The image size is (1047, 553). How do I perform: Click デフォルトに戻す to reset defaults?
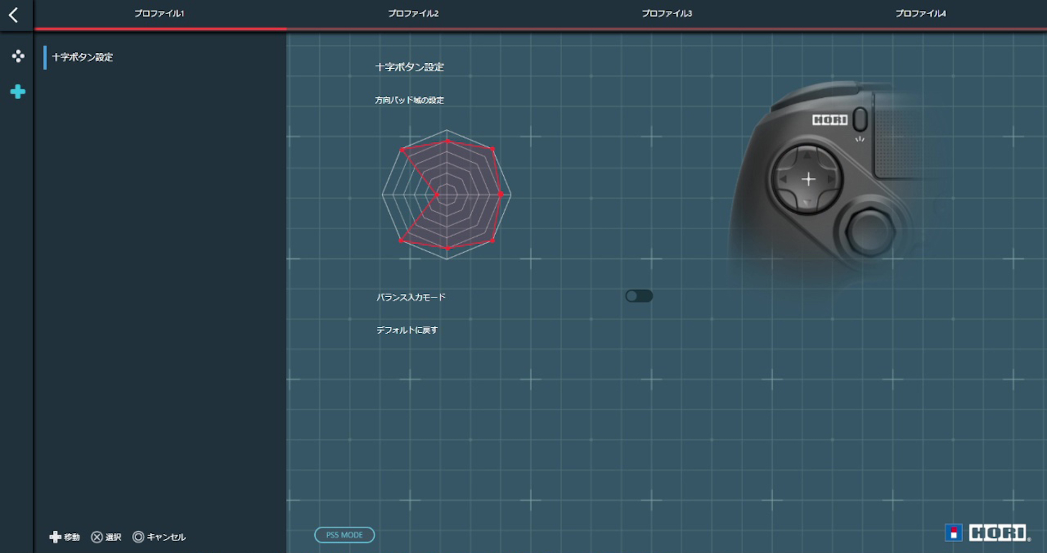pyautogui.click(x=407, y=330)
